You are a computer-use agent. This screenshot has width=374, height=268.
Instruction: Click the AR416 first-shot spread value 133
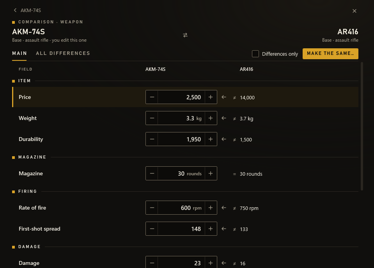click(244, 229)
